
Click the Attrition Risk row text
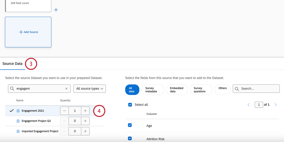pos(156,139)
